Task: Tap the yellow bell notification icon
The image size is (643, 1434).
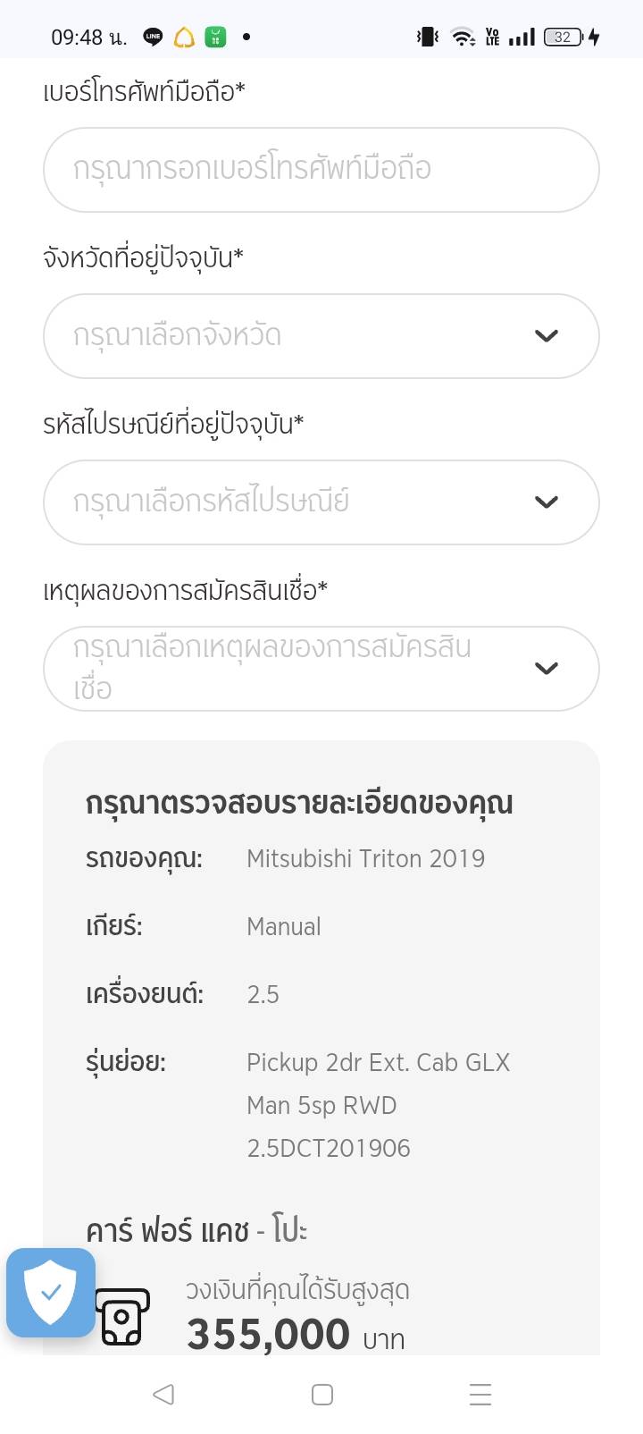Action: [184, 38]
